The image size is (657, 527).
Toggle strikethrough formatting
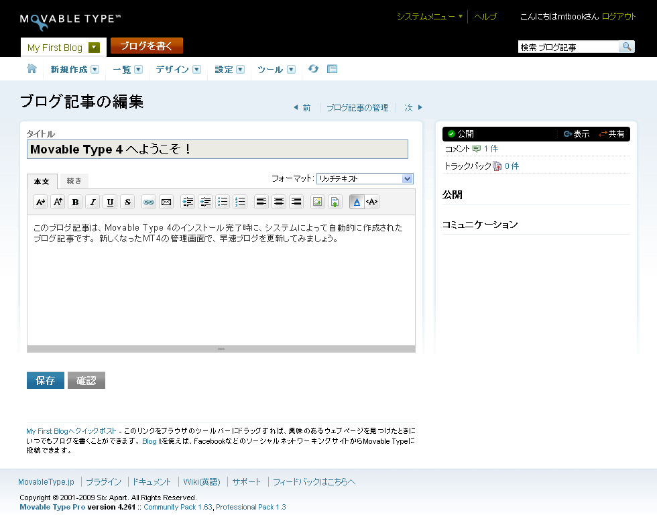click(x=127, y=202)
